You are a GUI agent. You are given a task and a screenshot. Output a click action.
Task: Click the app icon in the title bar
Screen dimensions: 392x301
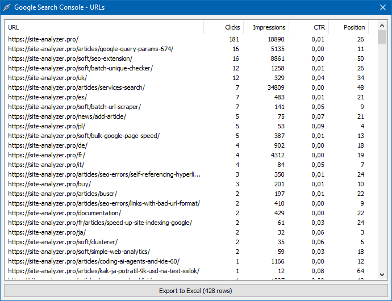click(x=6, y=7)
